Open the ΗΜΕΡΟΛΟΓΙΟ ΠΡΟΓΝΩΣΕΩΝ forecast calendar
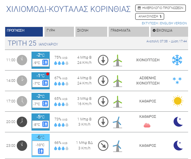This screenshot has height=159, width=191. click(x=160, y=8)
